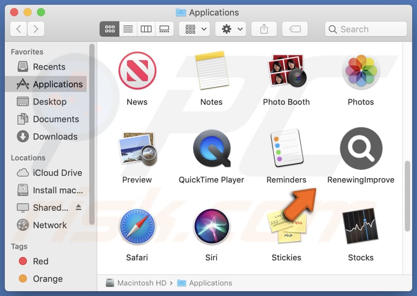Filter by the Red tag
Image resolution: width=417 pixels, height=296 pixels.
(46, 261)
